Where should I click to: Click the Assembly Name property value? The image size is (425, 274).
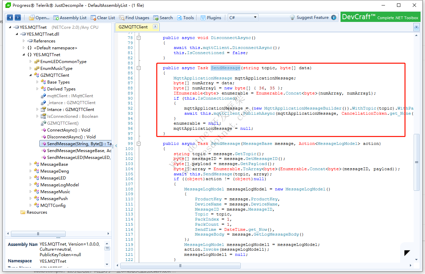point(70,249)
